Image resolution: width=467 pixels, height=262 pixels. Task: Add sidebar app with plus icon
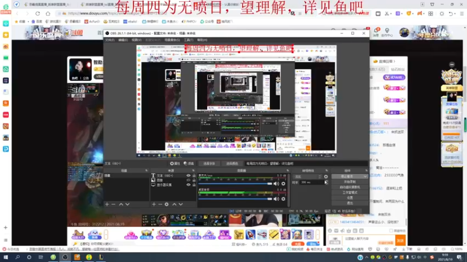(6, 228)
